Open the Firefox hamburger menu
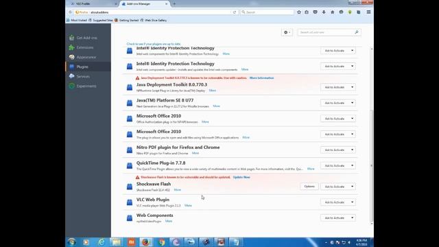This screenshot has height=247, width=439. tap(368, 12)
